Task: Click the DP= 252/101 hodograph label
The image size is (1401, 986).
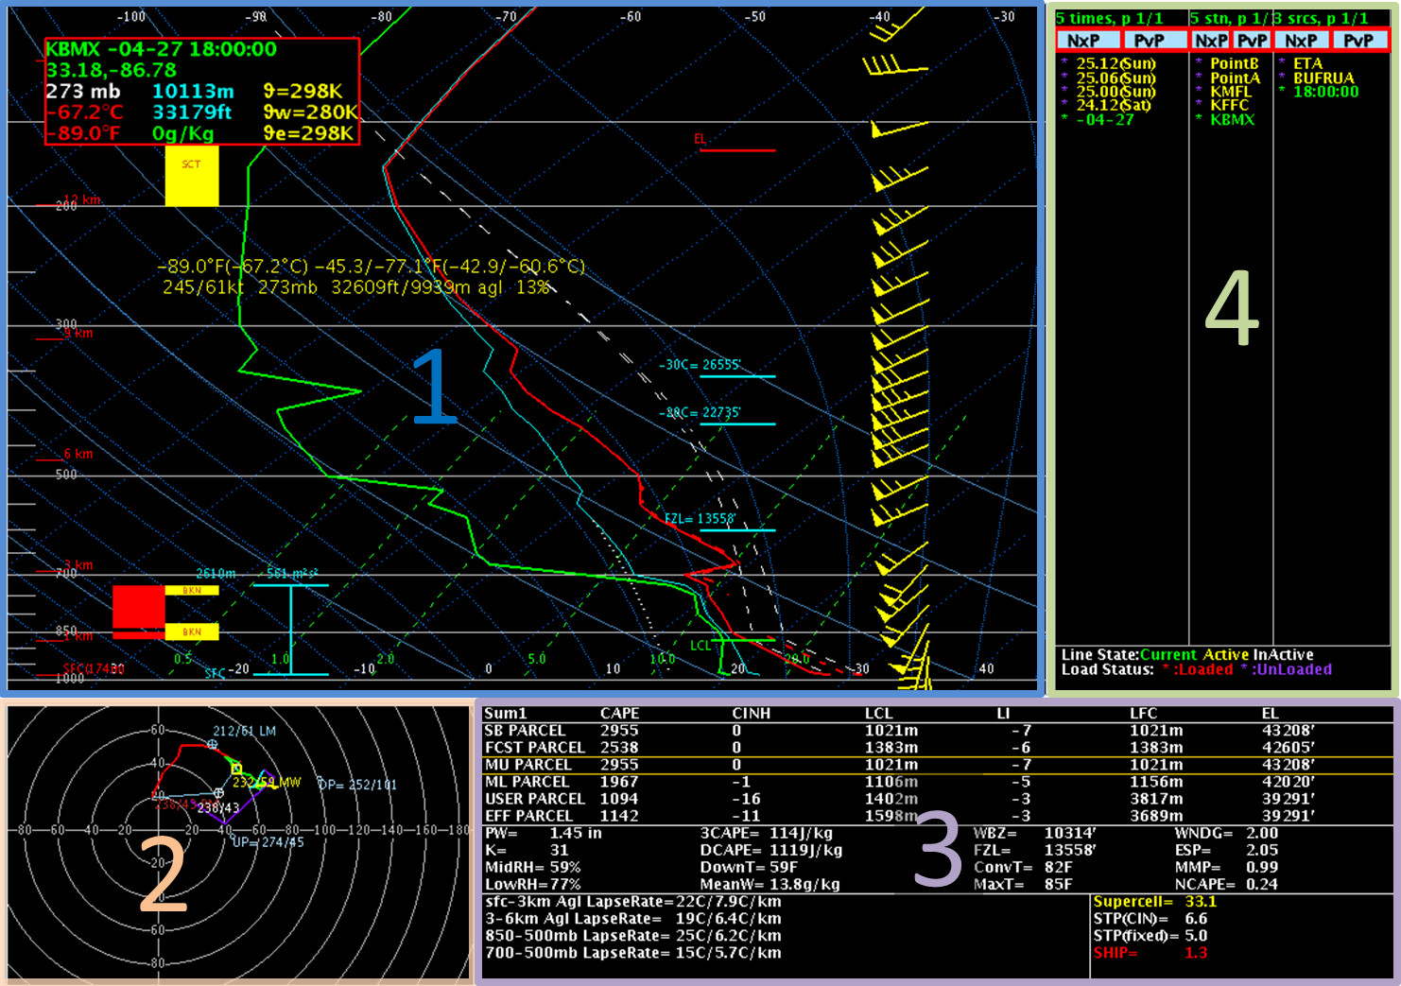Action: (x=357, y=785)
